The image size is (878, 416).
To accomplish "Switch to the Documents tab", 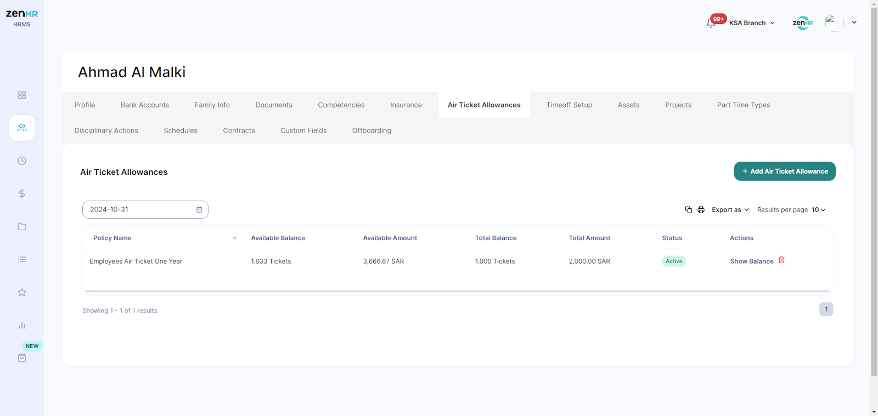I will point(274,105).
